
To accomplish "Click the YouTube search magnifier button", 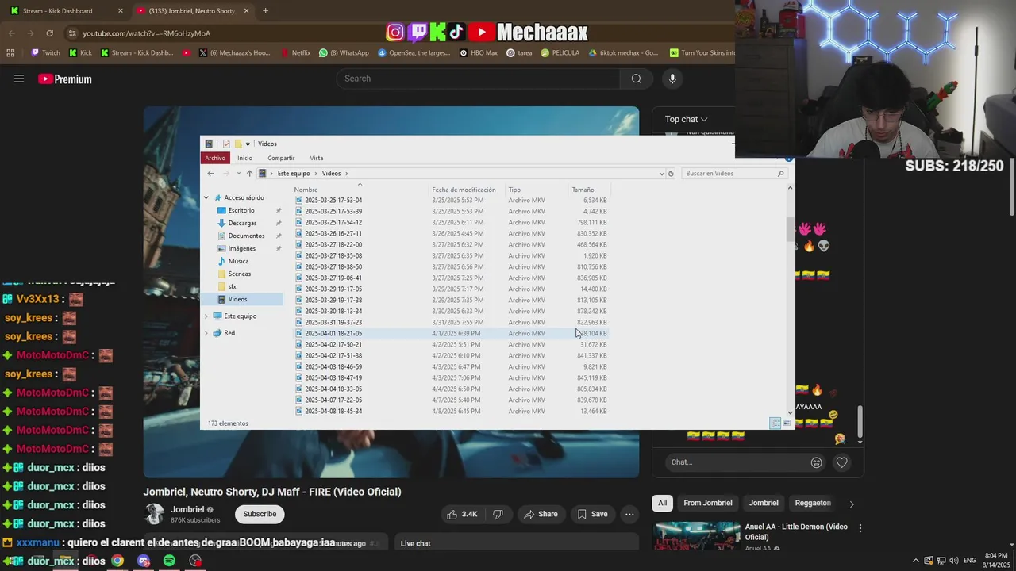I will 636,79.
